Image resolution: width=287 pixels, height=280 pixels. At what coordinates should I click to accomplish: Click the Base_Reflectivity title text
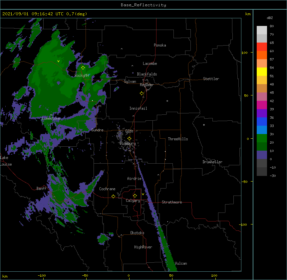click(x=143, y=5)
